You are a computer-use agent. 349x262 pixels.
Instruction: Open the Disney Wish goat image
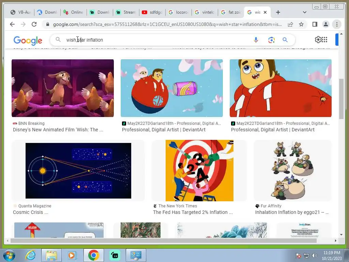(x=63, y=88)
